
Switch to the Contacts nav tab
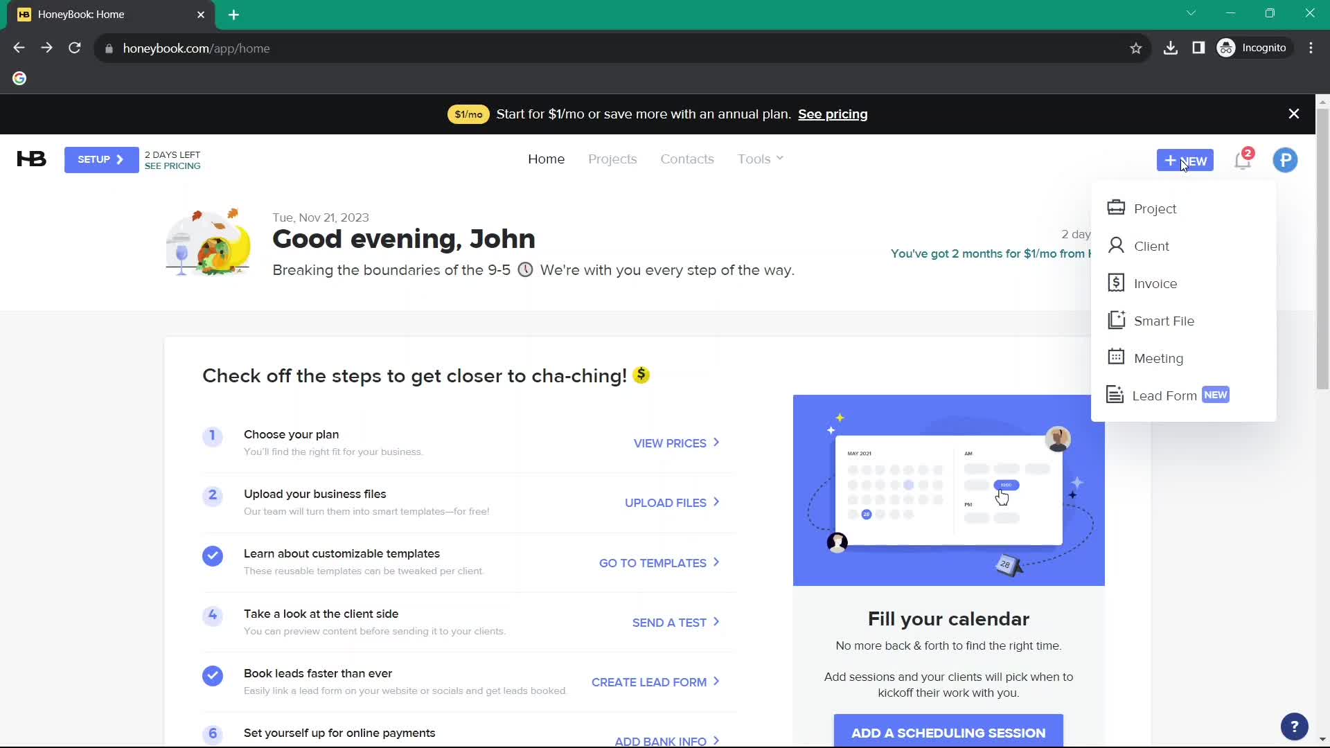[x=687, y=159]
